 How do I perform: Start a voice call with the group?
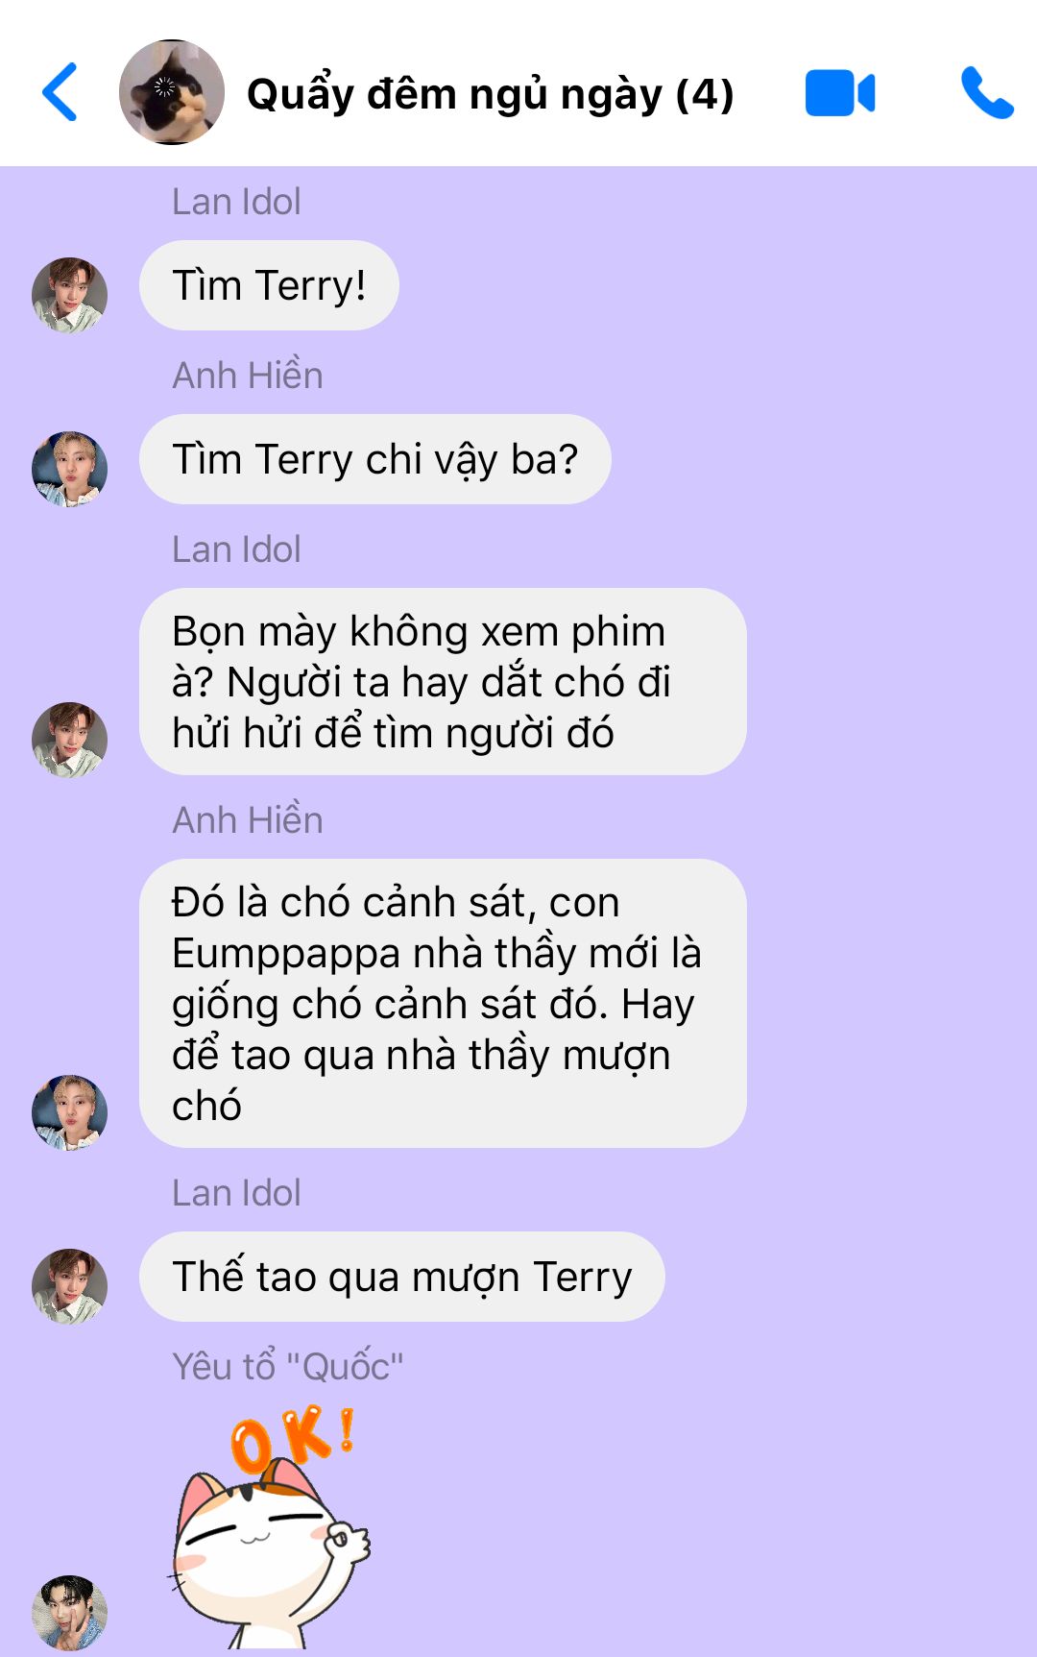987,92
